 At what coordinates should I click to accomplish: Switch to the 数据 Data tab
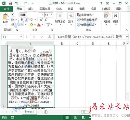(x=71, y=9)
